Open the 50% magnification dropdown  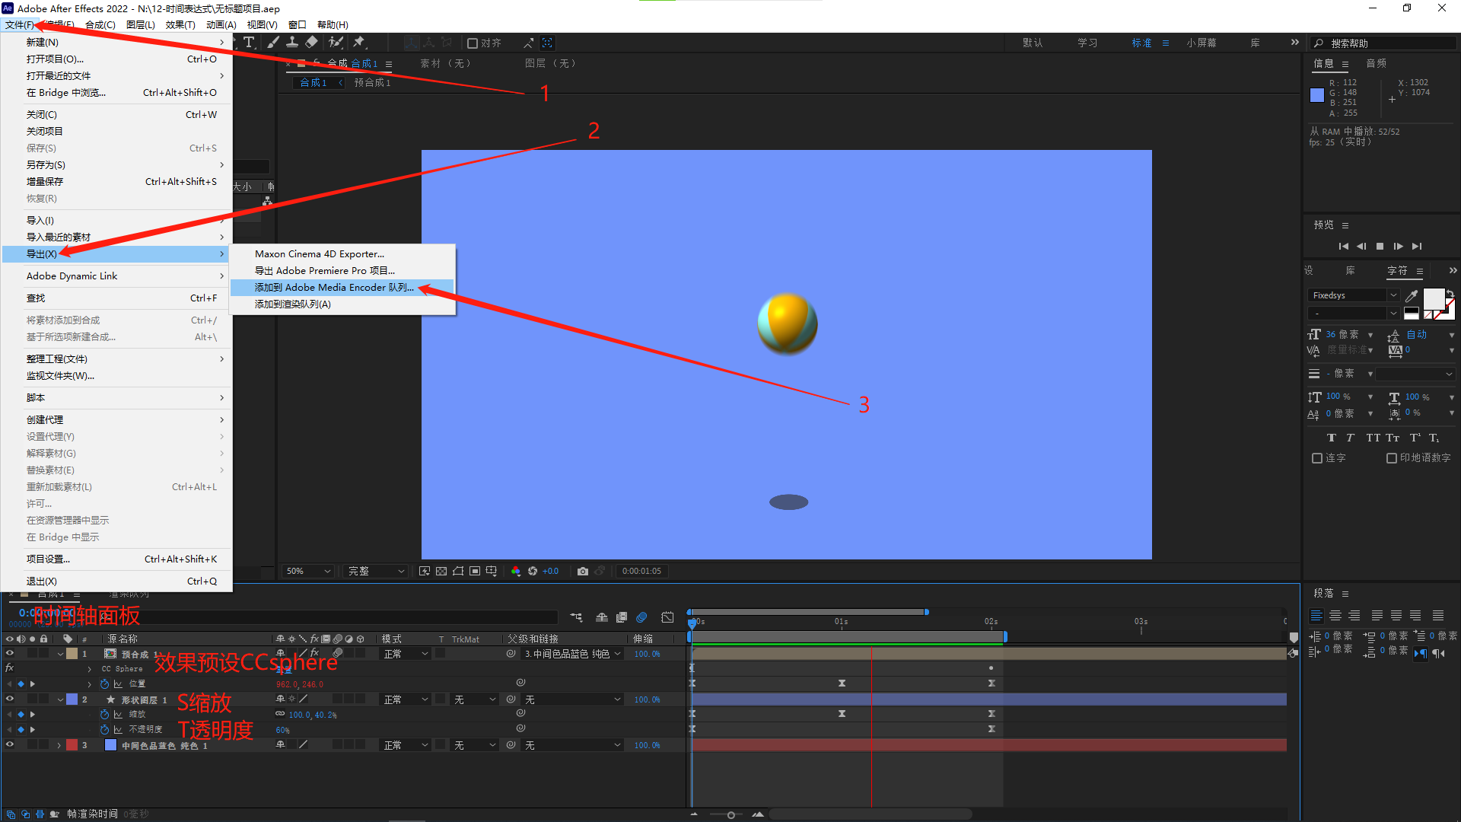click(x=308, y=571)
